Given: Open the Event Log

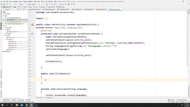Looking at the screenshot, I should 171,100.
